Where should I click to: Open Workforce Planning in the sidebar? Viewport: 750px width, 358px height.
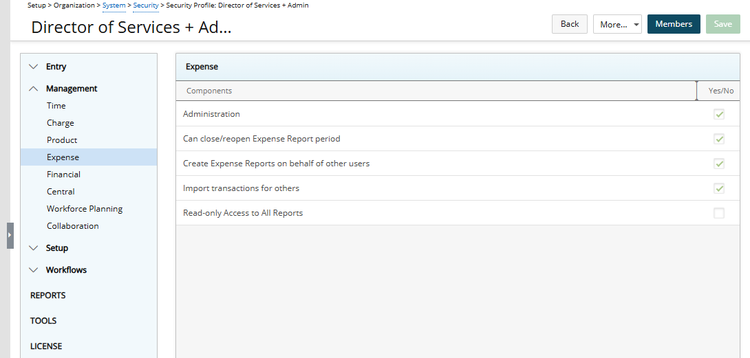85,209
